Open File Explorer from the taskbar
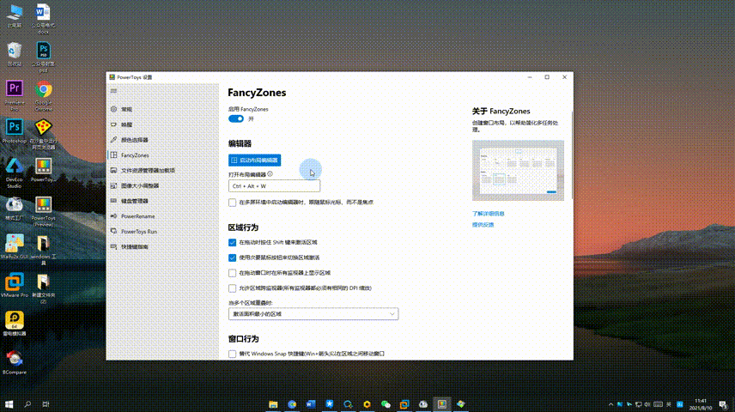 click(273, 404)
